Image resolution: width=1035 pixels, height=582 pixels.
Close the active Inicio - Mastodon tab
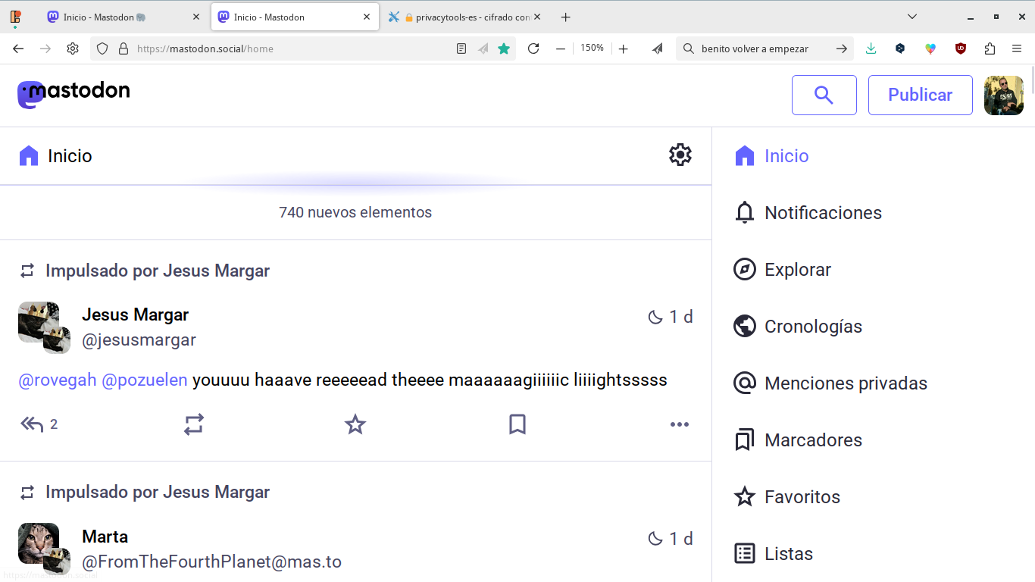(x=367, y=17)
